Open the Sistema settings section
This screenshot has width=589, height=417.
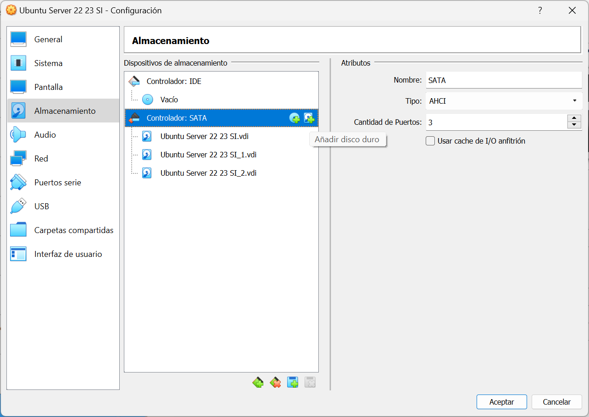pyautogui.click(x=63, y=63)
